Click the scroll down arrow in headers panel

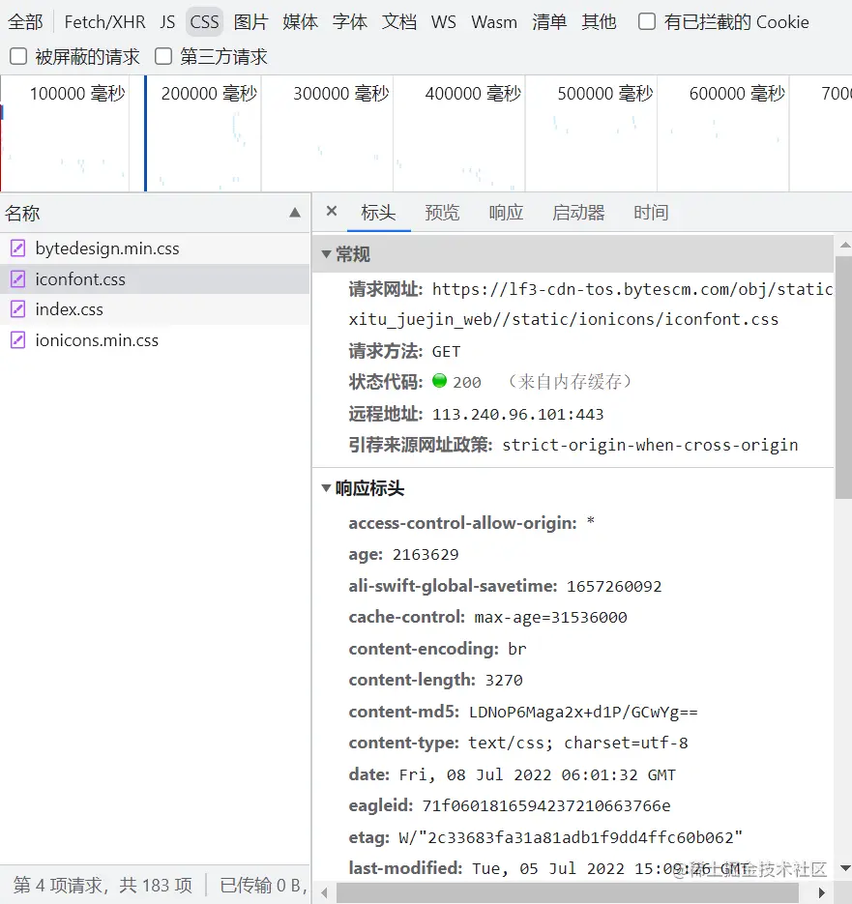(844, 867)
